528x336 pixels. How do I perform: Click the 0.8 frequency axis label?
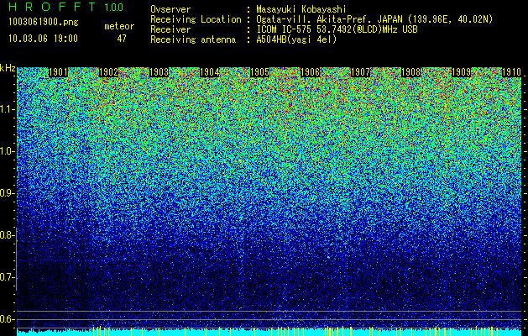(x=7, y=235)
